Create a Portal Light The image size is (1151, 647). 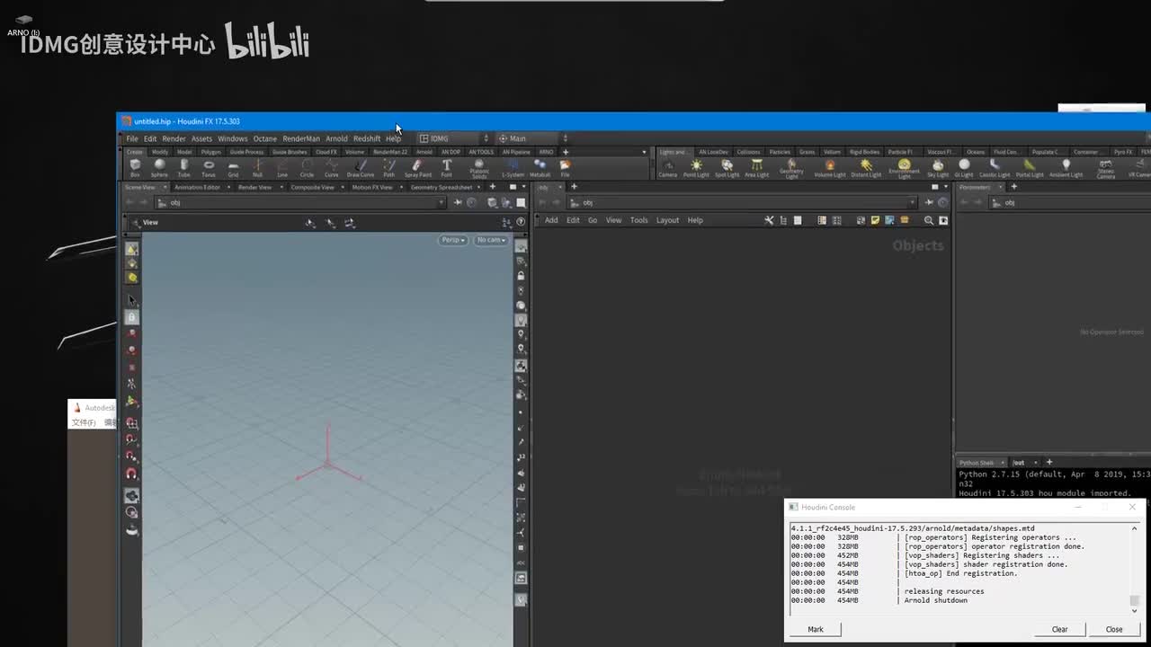tap(1030, 168)
